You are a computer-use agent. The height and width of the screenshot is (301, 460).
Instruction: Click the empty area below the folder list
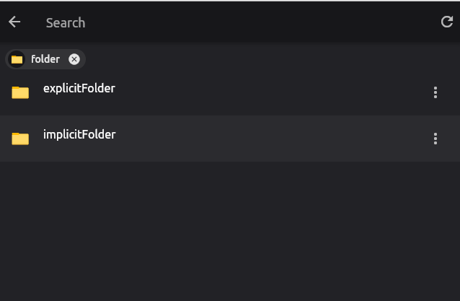point(230,231)
